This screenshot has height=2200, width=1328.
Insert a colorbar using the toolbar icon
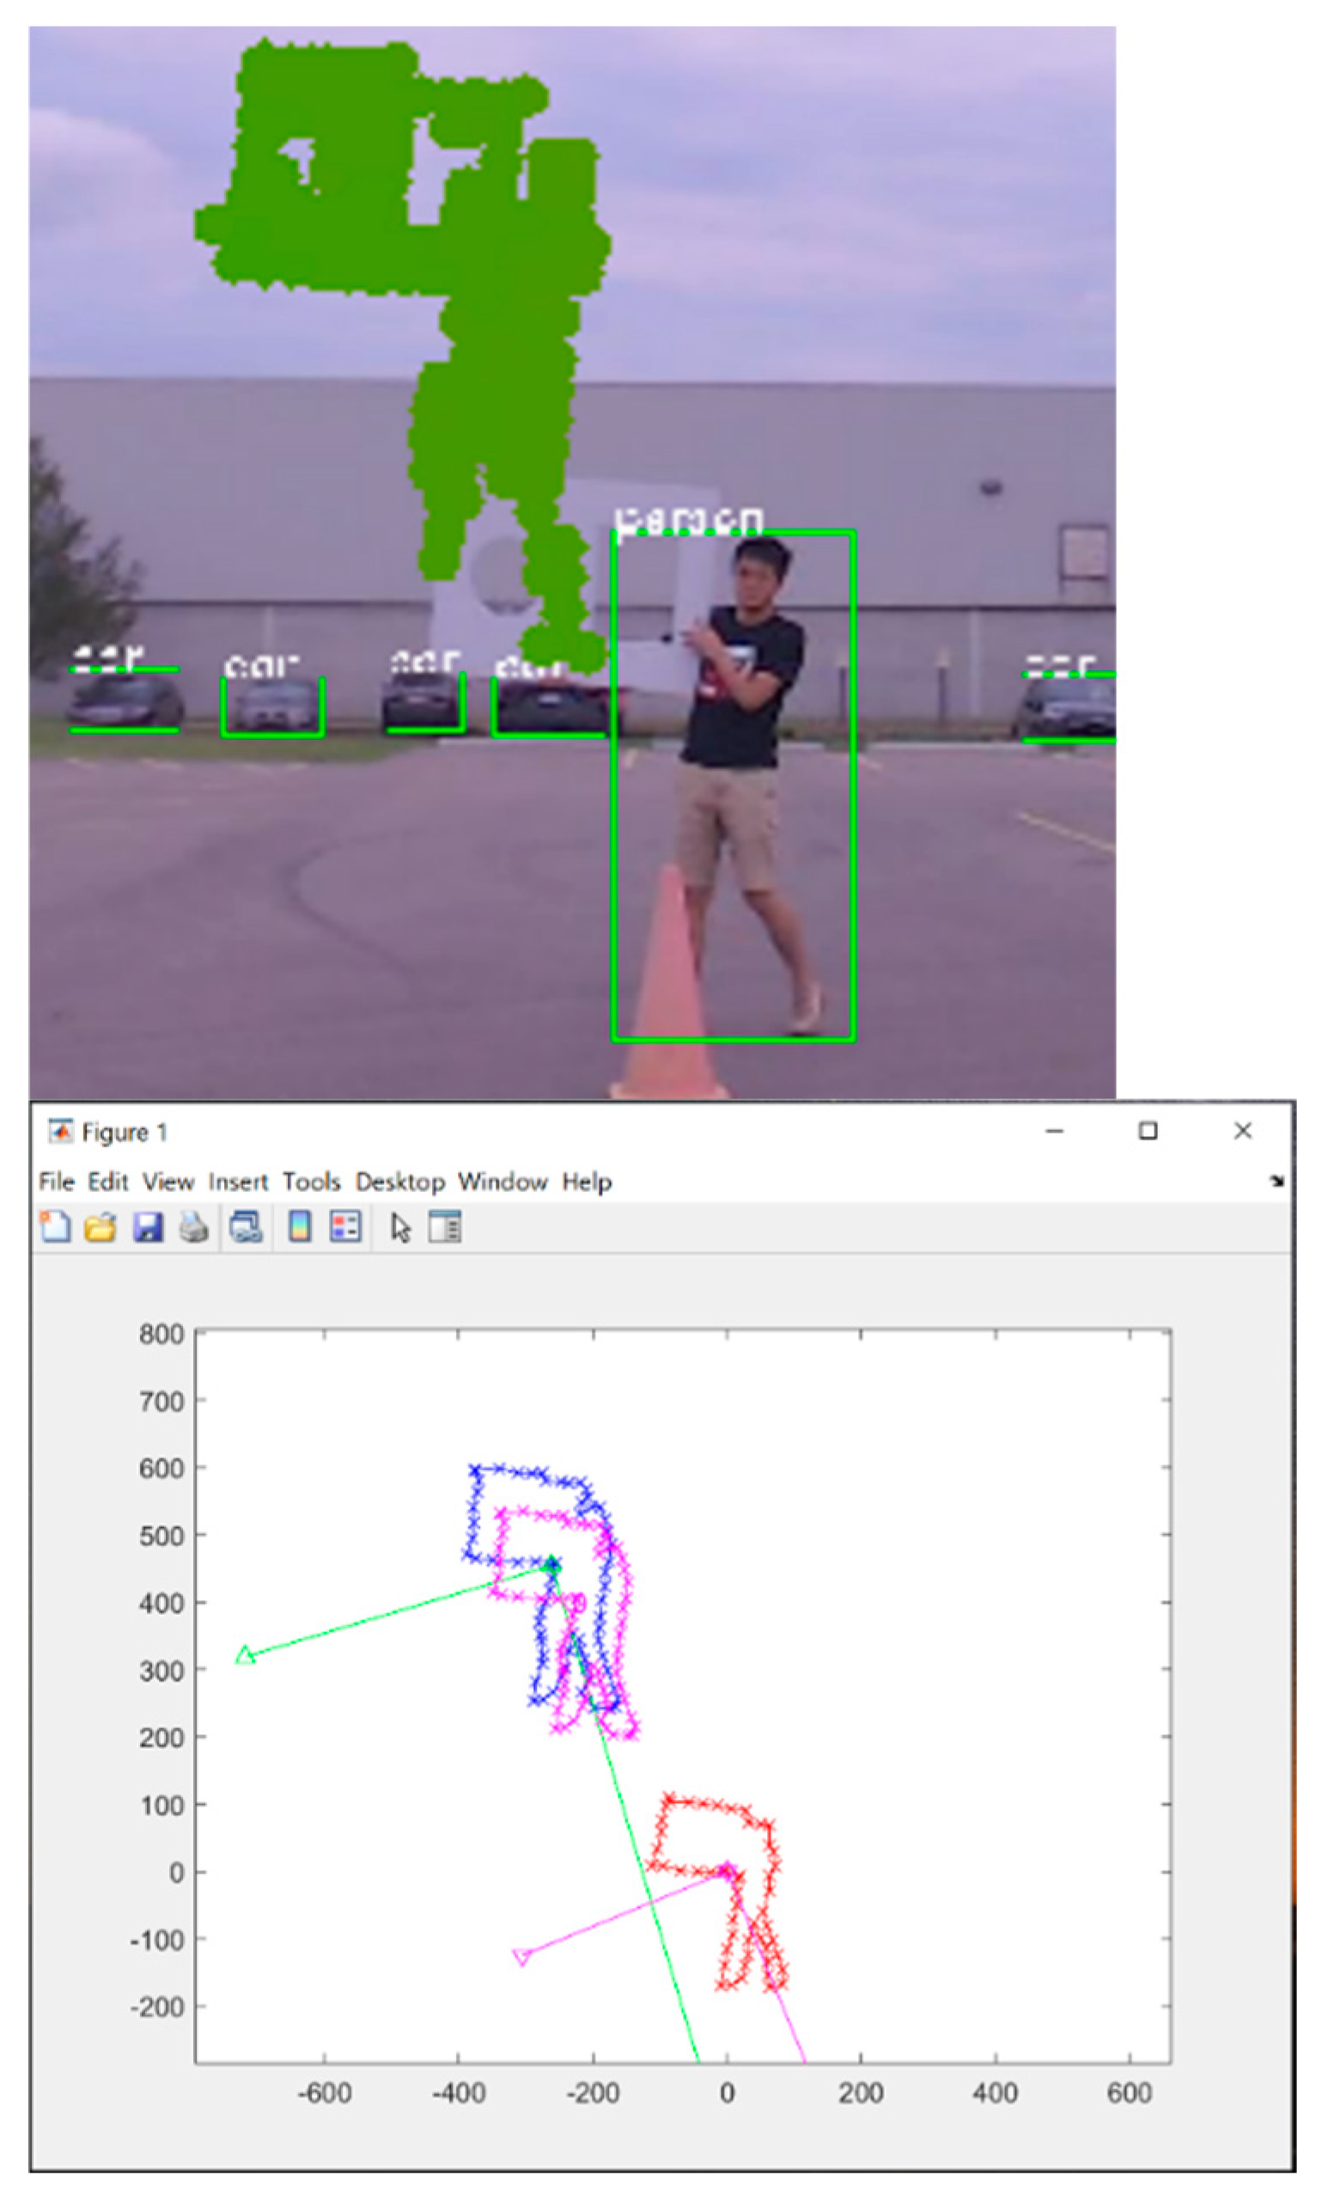coord(300,1228)
